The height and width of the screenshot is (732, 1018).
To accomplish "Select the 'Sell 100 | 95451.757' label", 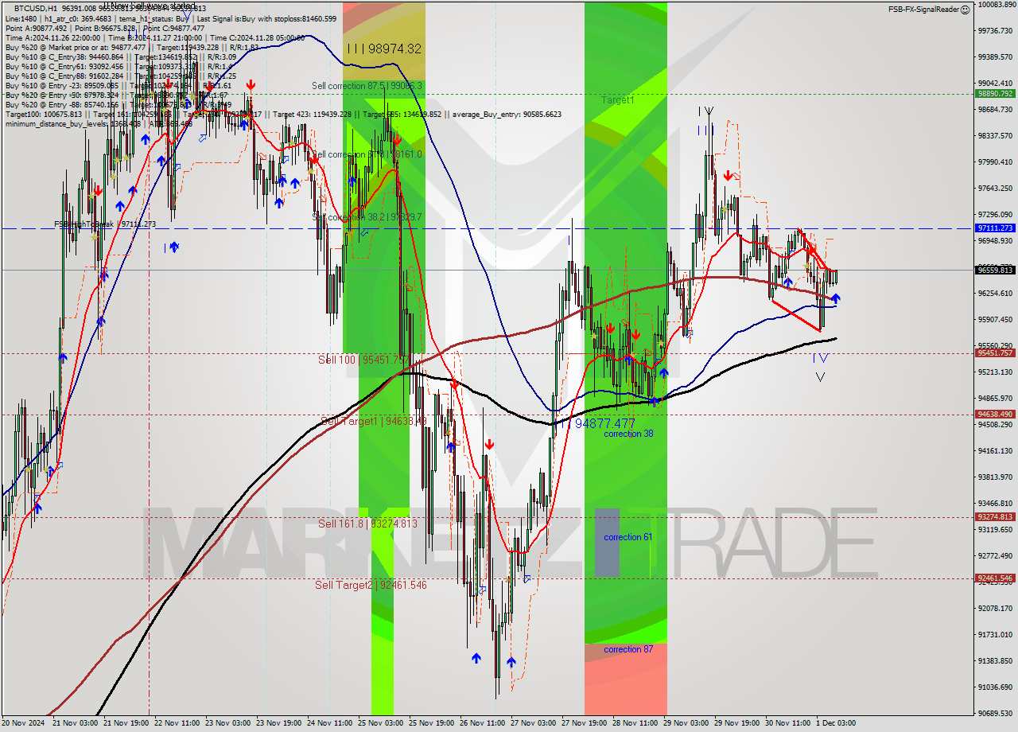I will (363, 360).
